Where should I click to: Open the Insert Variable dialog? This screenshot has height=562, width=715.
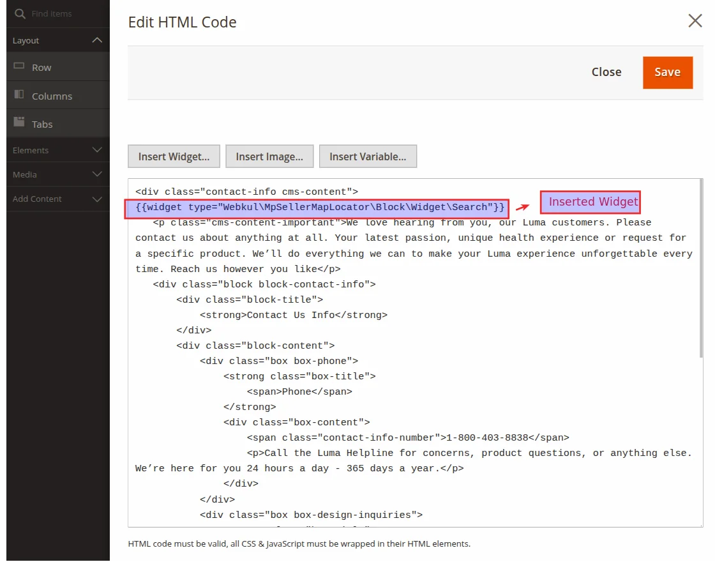(368, 156)
